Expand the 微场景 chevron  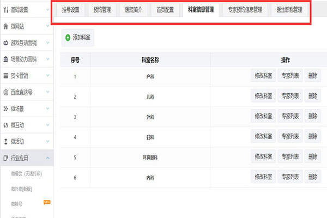pyautogui.click(x=48, y=108)
